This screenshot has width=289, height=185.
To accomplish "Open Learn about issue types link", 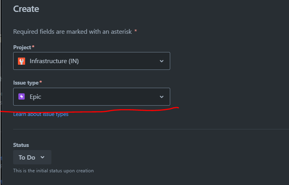I will coord(41,114).
